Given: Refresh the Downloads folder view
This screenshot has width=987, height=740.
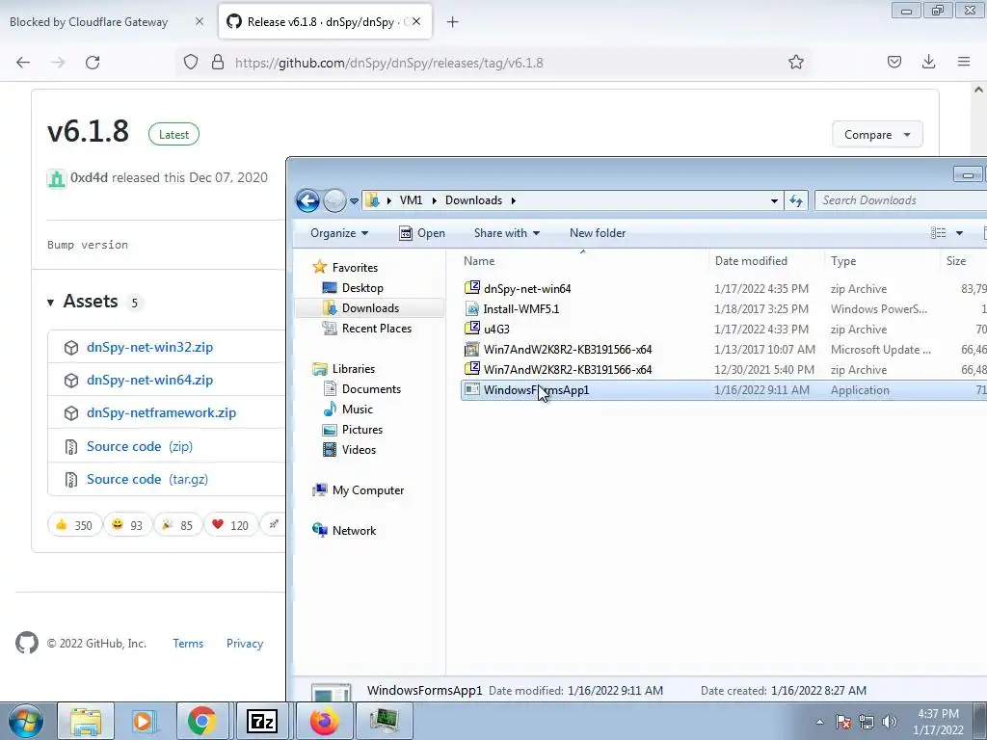Looking at the screenshot, I should coord(796,200).
